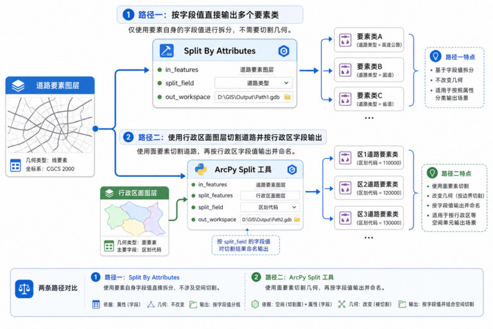Click the blue connector dot on the road layer card
The image size is (493, 329).
(x=96, y=129)
